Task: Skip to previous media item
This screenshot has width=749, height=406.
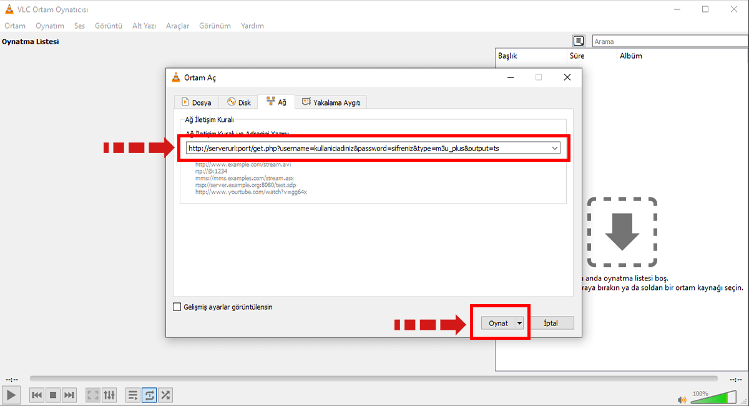Action: [37, 395]
